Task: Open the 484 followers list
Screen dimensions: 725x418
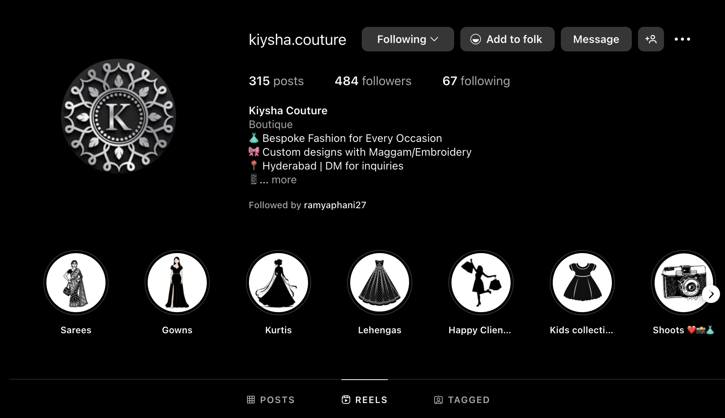Action: (373, 81)
